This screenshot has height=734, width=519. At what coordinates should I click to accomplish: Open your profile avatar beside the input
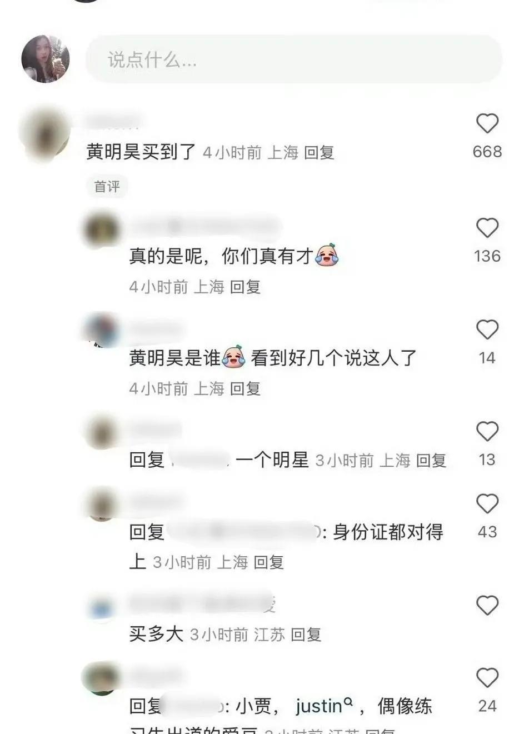coord(46,59)
